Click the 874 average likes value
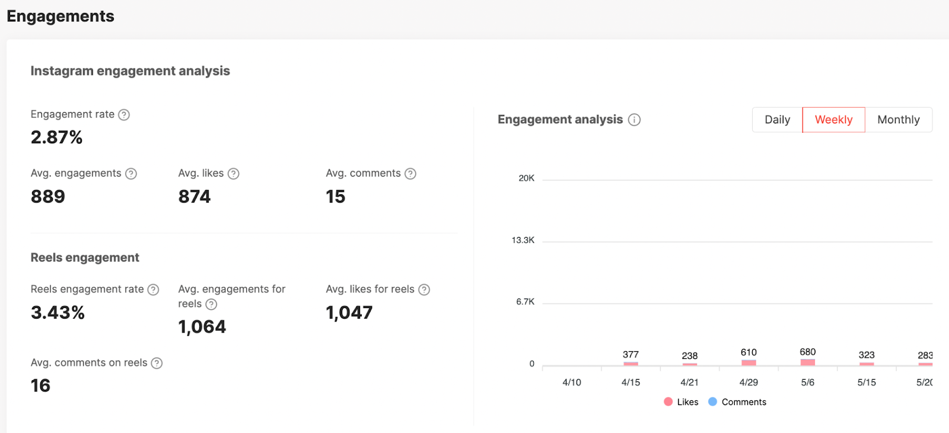Screen dimensions: 949x433 click(195, 197)
